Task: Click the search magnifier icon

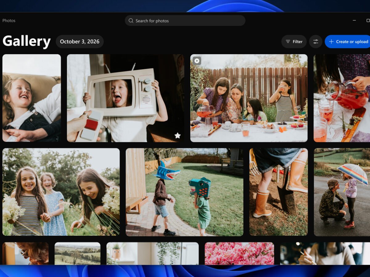Action: 131,21
